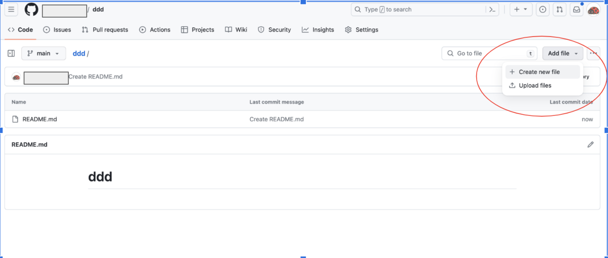Open the main branch dropdown

click(44, 53)
